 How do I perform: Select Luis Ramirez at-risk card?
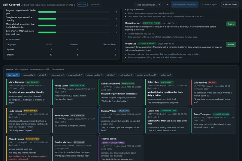coord(213,92)
